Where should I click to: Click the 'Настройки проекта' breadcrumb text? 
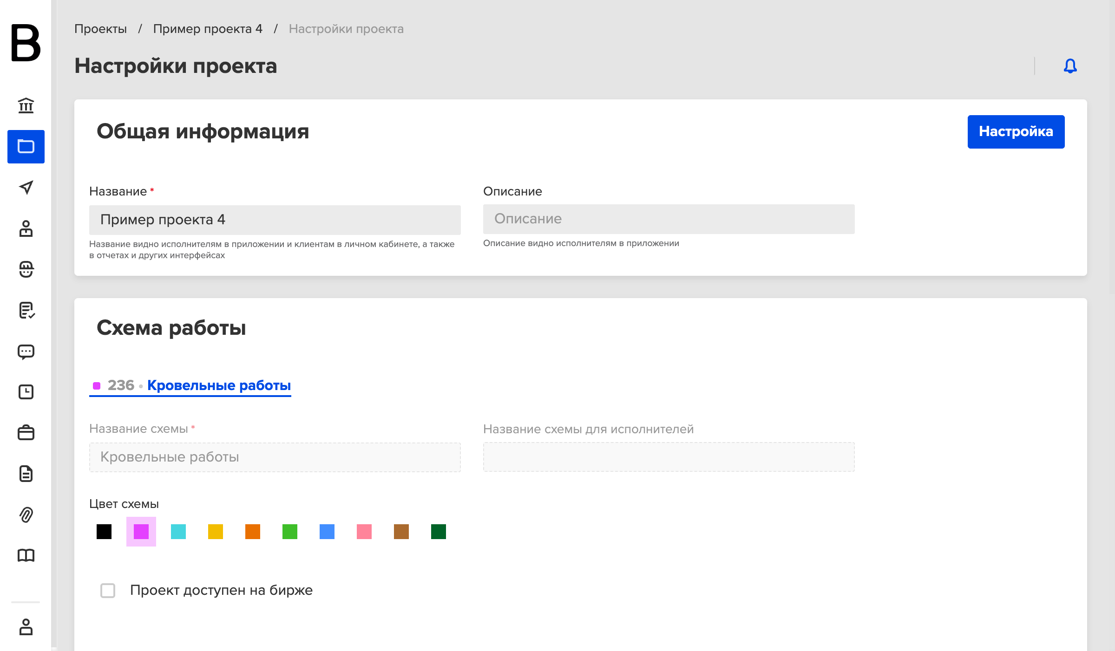346,29
